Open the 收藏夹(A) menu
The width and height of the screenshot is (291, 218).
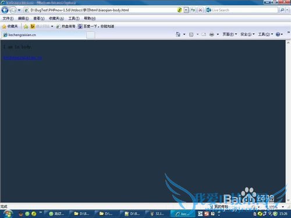pyautogui.click(x=56, y=19)
